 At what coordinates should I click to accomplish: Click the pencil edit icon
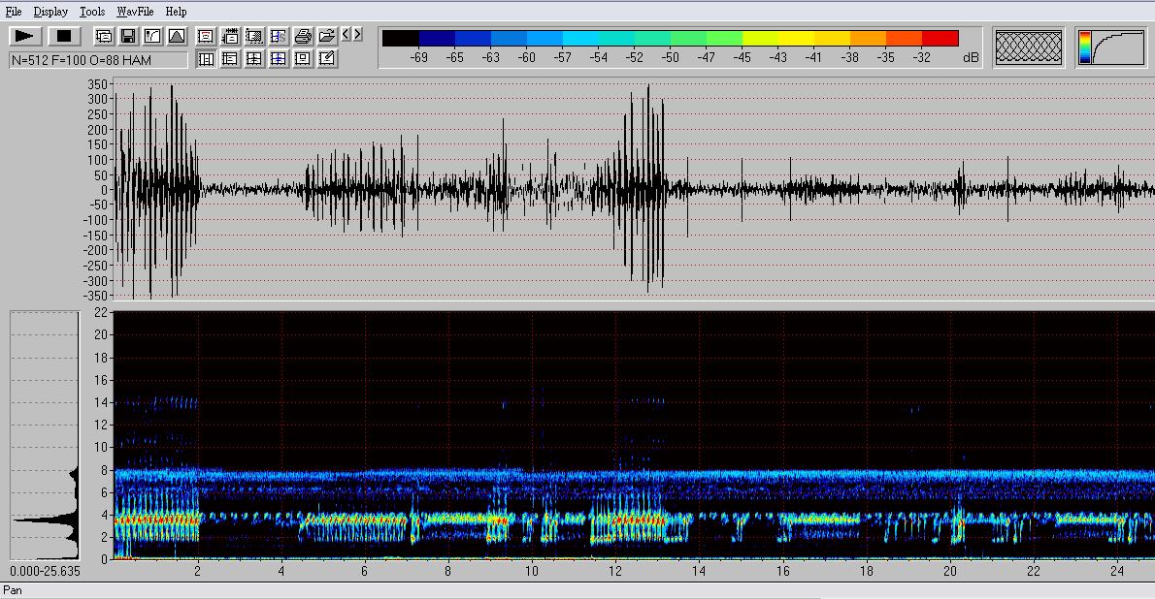[327, 59]
